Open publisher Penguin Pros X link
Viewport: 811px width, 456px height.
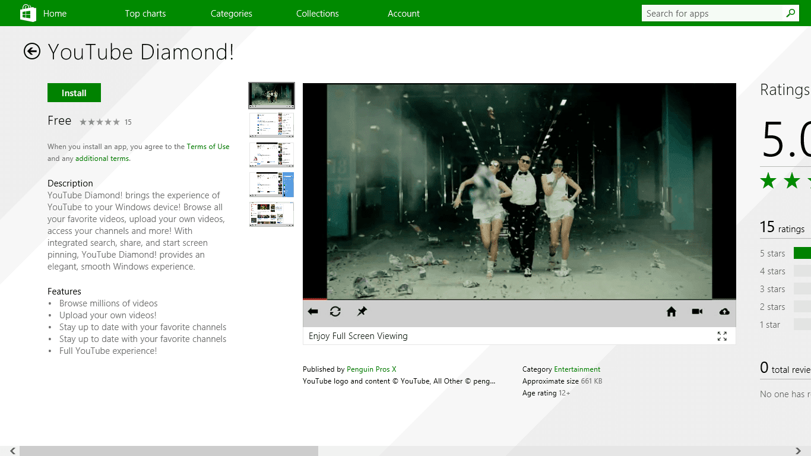click(x=372, y=369)
